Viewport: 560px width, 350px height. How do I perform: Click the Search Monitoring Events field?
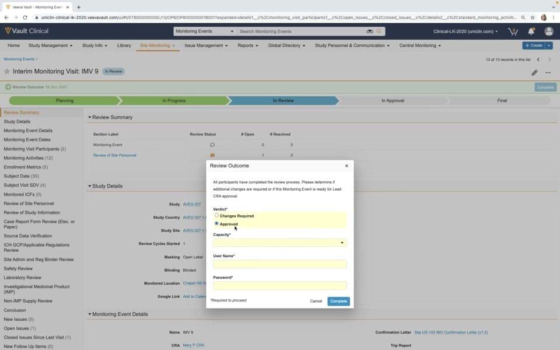pyautogui.click(x=302, y=32)
